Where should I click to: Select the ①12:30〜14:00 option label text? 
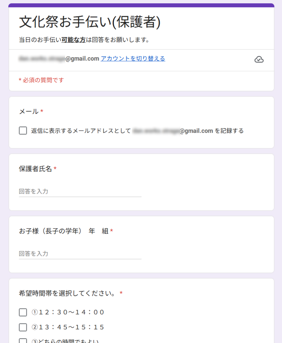pyautogui.click(x=68, y=312)
